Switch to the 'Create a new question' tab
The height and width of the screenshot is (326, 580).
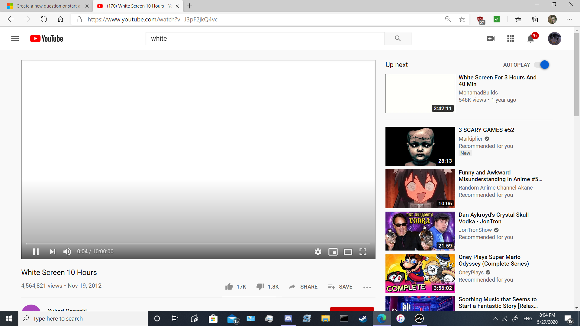click(x=48, y=6)
